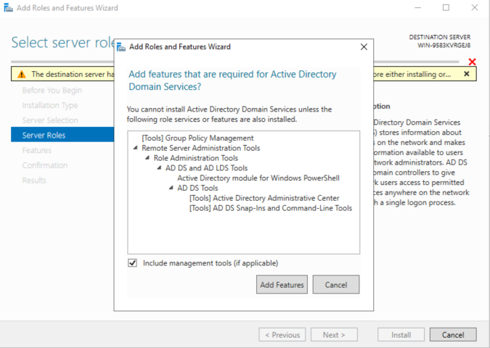Click the dialog heading about required features
Image resolution: width=490 pixels, height=348 pixels.
pyautogui.click(x=232, y=80)
